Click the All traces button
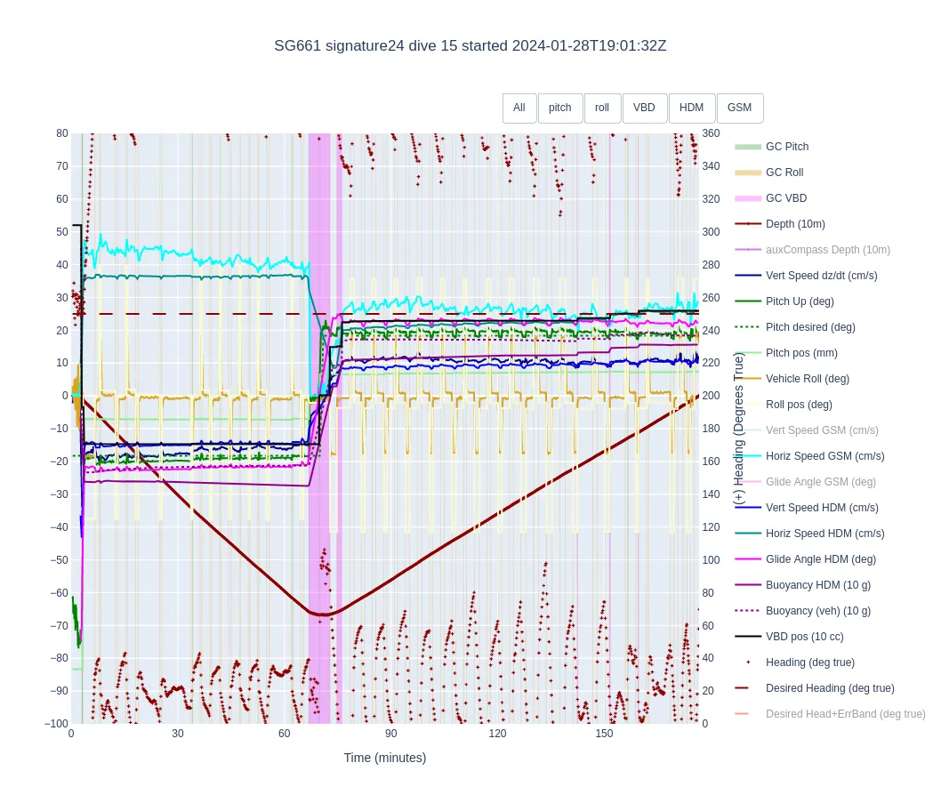The height and width of the screenshot is (795, 941). click(x=519, y=108)
